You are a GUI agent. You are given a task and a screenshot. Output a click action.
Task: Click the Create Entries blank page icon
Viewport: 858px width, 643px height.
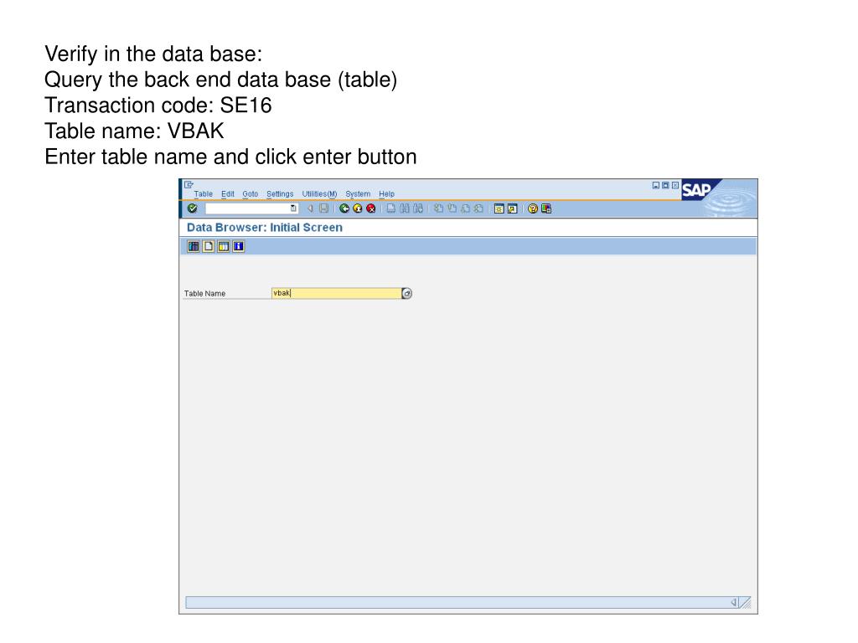tap(209, 246)
